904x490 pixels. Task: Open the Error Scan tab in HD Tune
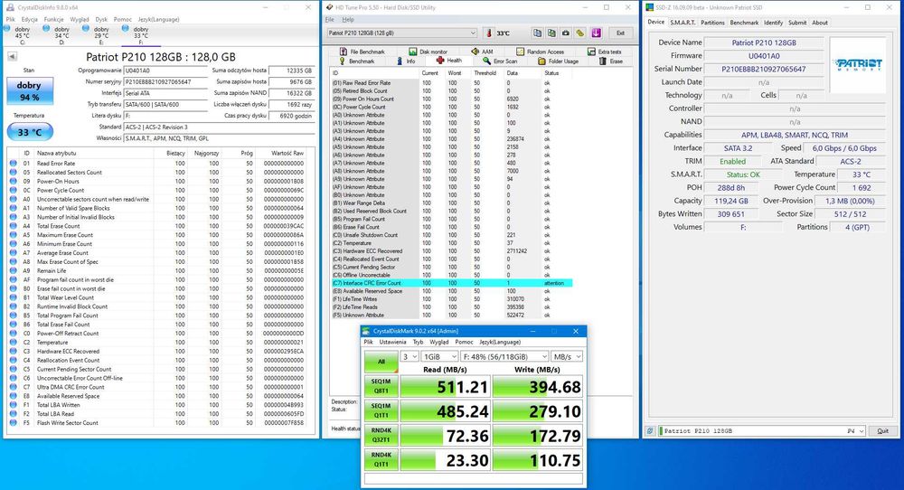pos(500,61)
